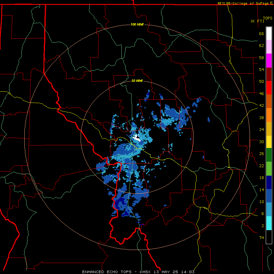Viewport: 274px width, 274px height.
Task: Click the 50 NMI range ring label
Action: [137, 81]
